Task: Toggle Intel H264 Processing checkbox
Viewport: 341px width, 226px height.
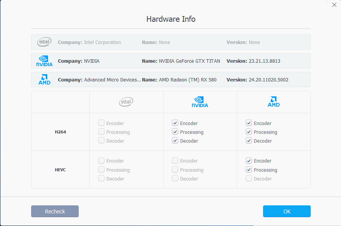Action: (x=101, y=132)
